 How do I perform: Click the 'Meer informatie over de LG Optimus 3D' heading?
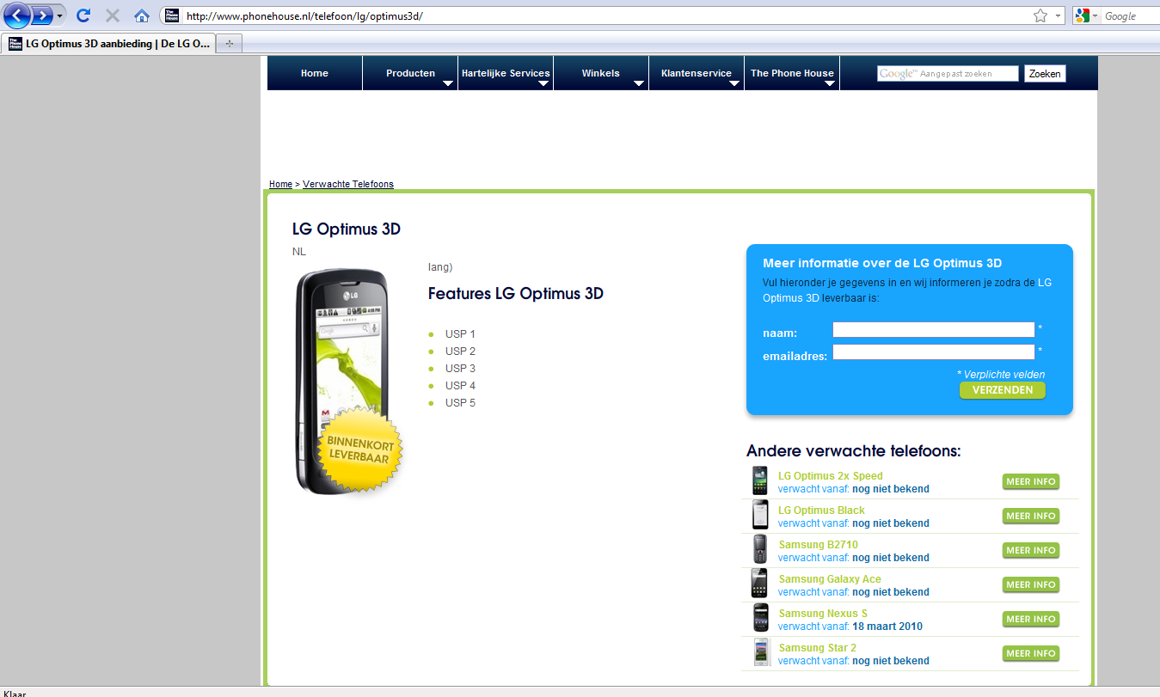pos(882,263)
